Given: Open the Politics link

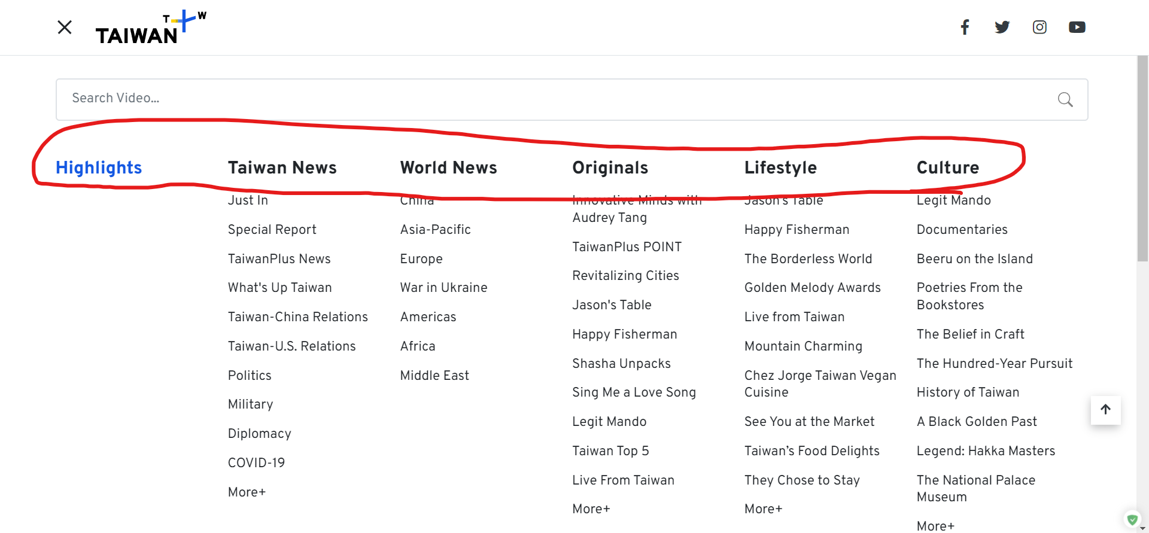Looking at the screenshot, I should pyautogui.click(x=250, y=375).
